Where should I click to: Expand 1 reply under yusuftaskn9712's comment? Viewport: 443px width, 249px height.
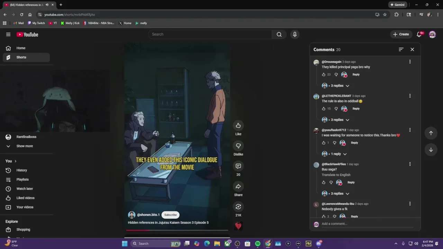(334, 154)
